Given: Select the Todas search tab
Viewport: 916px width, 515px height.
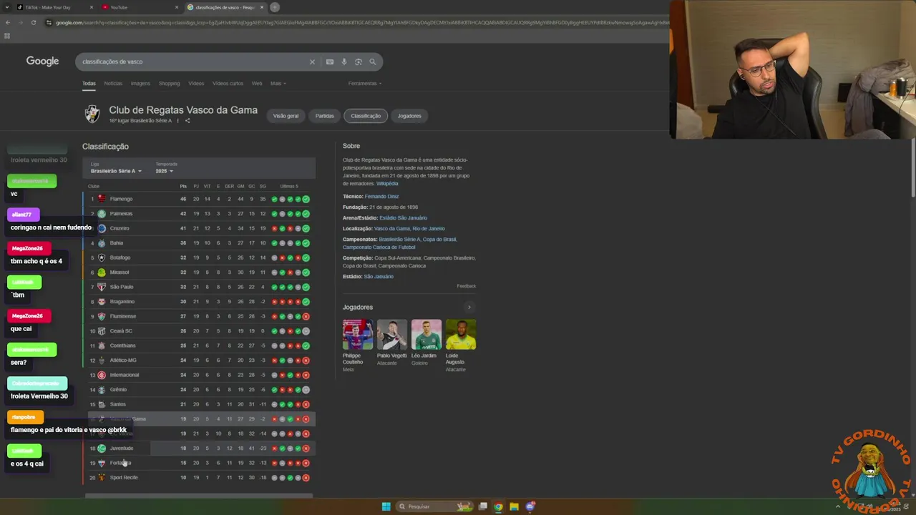Looking at the screenshot, I should 89,84.
